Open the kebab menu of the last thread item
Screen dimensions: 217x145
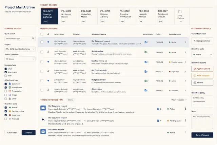coord(185,132)
